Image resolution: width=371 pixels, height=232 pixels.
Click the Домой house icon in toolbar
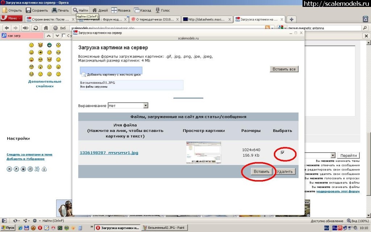pyautogui.click(x=95, y=11)
